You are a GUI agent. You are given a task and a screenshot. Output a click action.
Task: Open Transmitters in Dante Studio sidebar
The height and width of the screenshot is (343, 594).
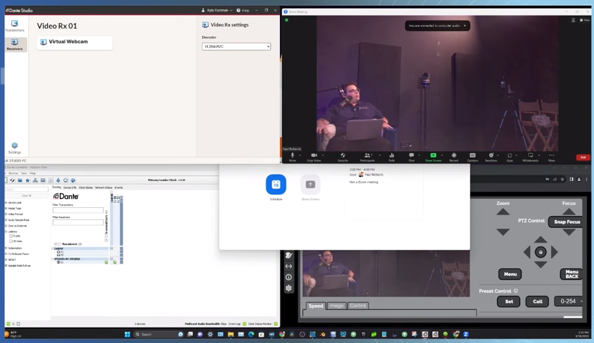15,26
